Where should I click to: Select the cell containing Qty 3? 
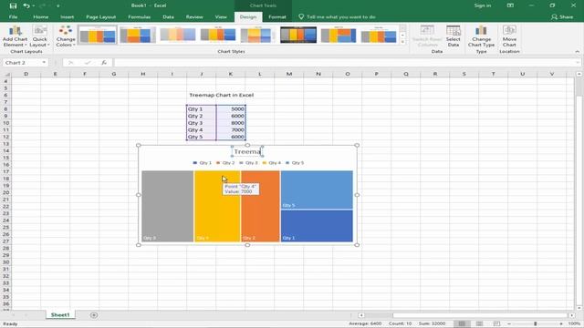pos(202,123)
